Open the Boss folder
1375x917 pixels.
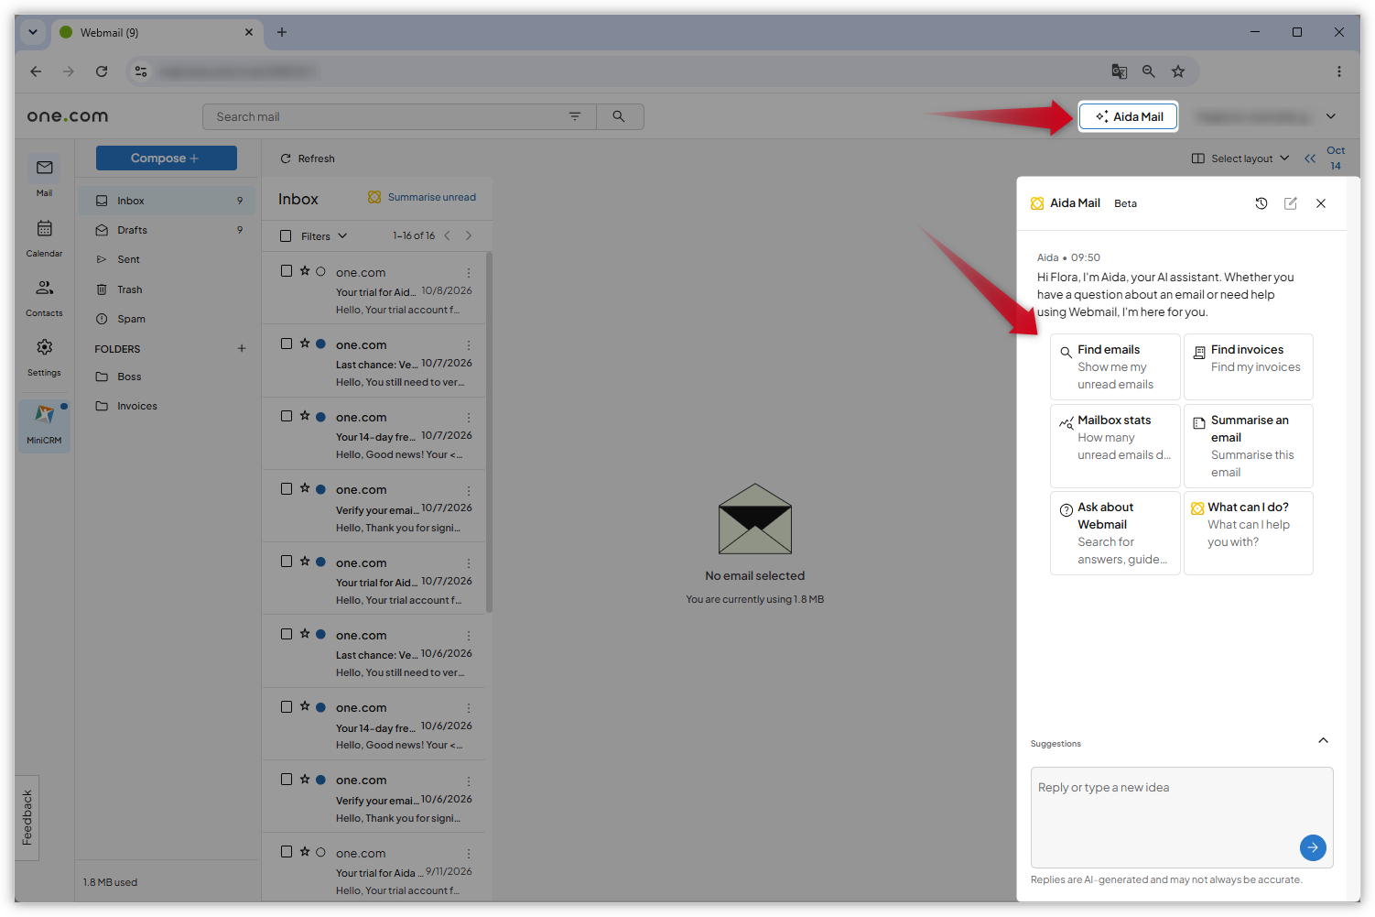pyautogui.click(x=166, y=377)
